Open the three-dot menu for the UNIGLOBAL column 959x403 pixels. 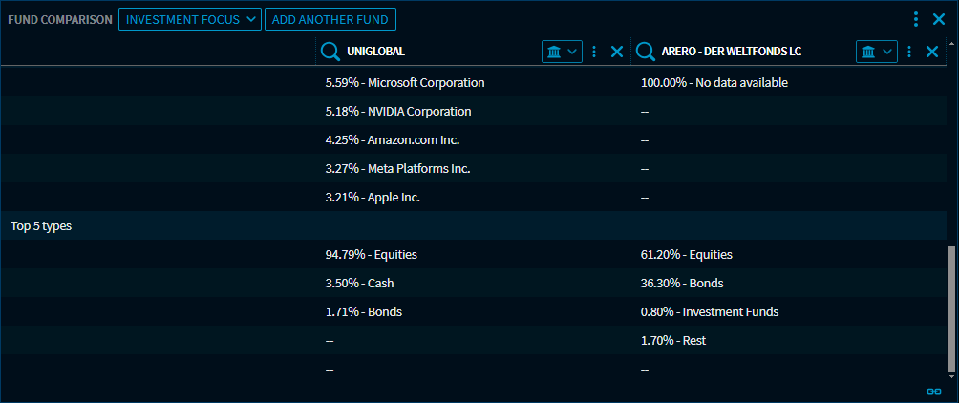click(594, 52)
